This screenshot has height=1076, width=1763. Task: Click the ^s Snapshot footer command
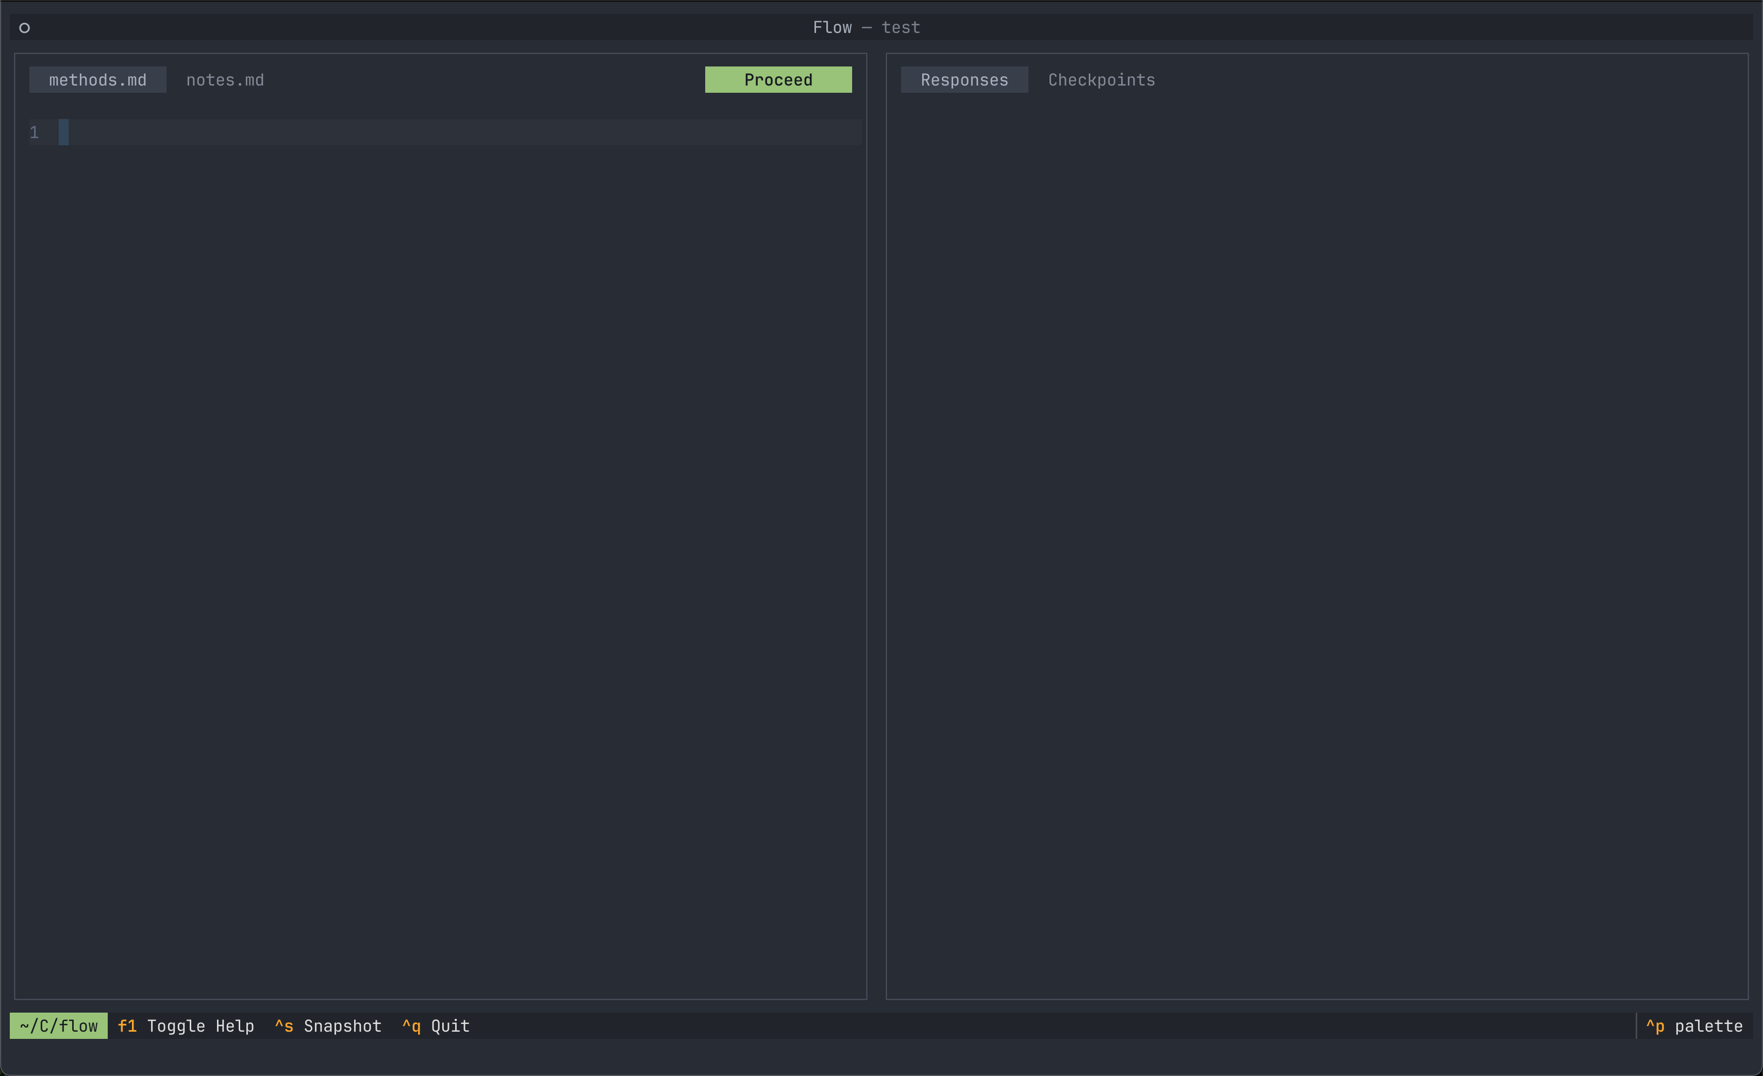click(x=328, y=1025)
